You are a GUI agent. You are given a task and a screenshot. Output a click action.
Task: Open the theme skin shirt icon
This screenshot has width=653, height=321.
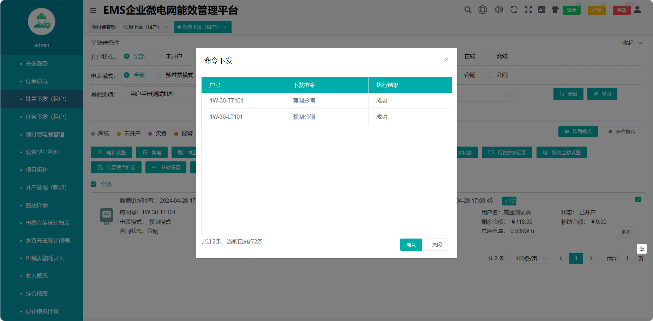click(x=555, y=10)
